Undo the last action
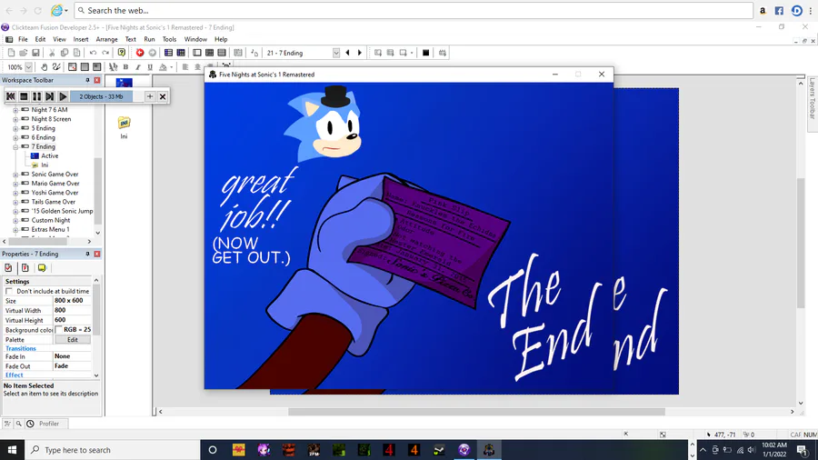The image size is (818, 460). [x=93, y=53]
